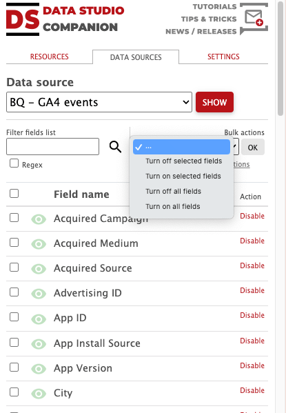This screenshot has width=286, height=413.
Task: Click the vertical scrollbar thumb
Action: (x=280, y=58)
